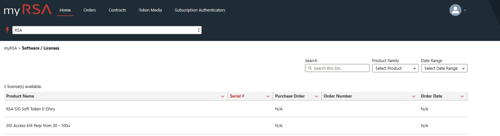Open the RSA account selector
500x136 pixels.
click(107, 30)
